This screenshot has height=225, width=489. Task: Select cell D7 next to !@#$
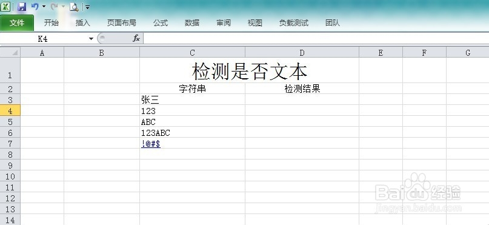pyautogui.click(x=302, y=143)
